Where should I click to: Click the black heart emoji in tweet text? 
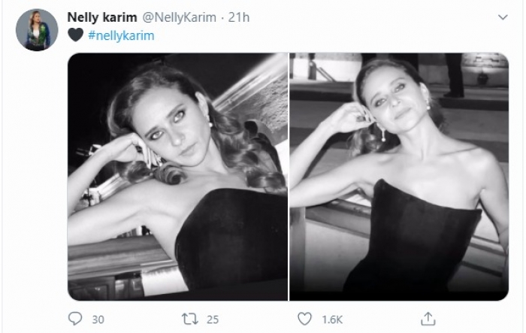click(73, 35)
